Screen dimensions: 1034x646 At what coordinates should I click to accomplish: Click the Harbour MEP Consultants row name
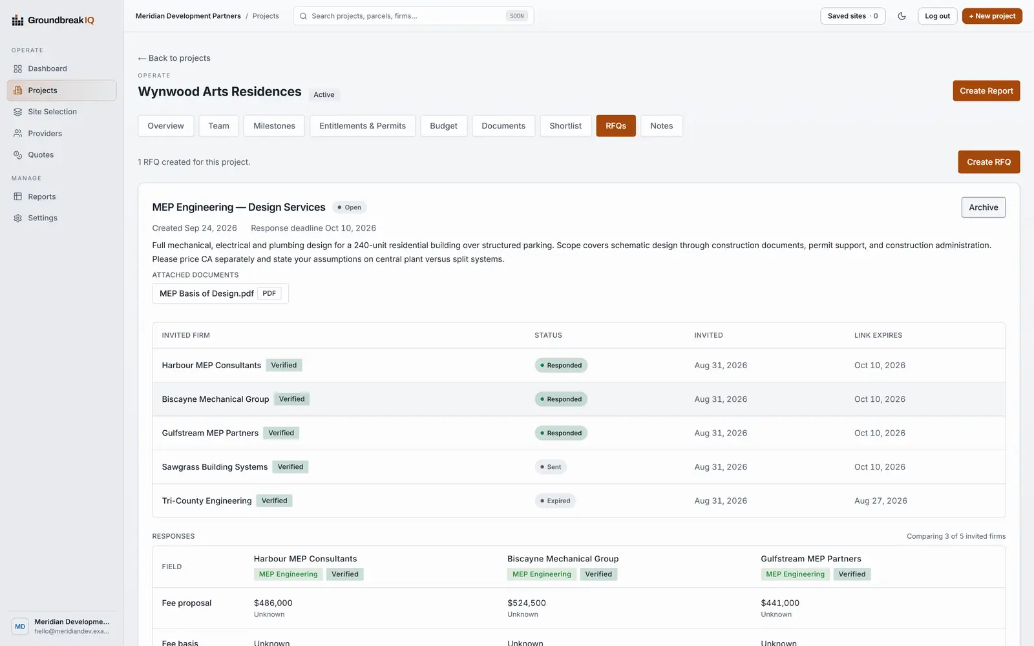pyautogui.click(x=211, y=366)
